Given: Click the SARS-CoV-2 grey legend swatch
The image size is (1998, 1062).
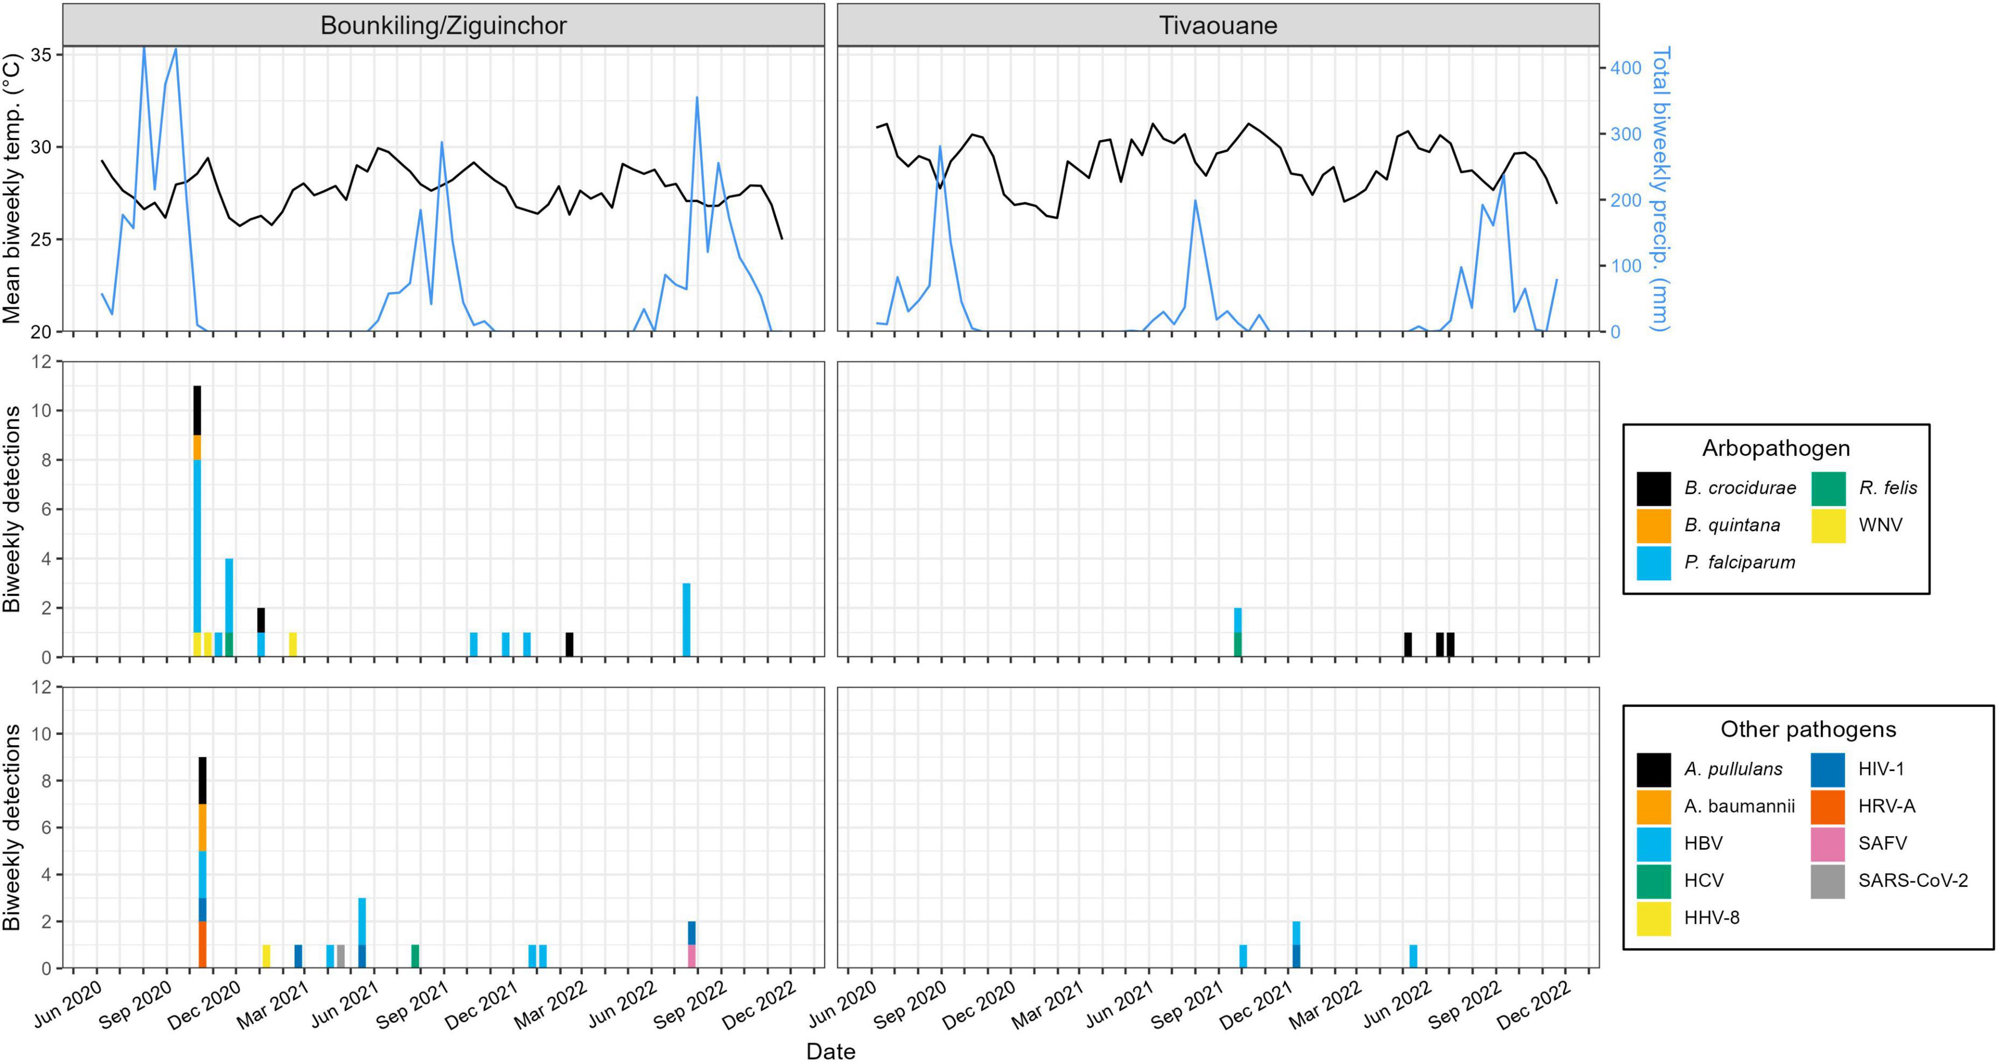Looking at the screenshot, I should (1828, 881).
